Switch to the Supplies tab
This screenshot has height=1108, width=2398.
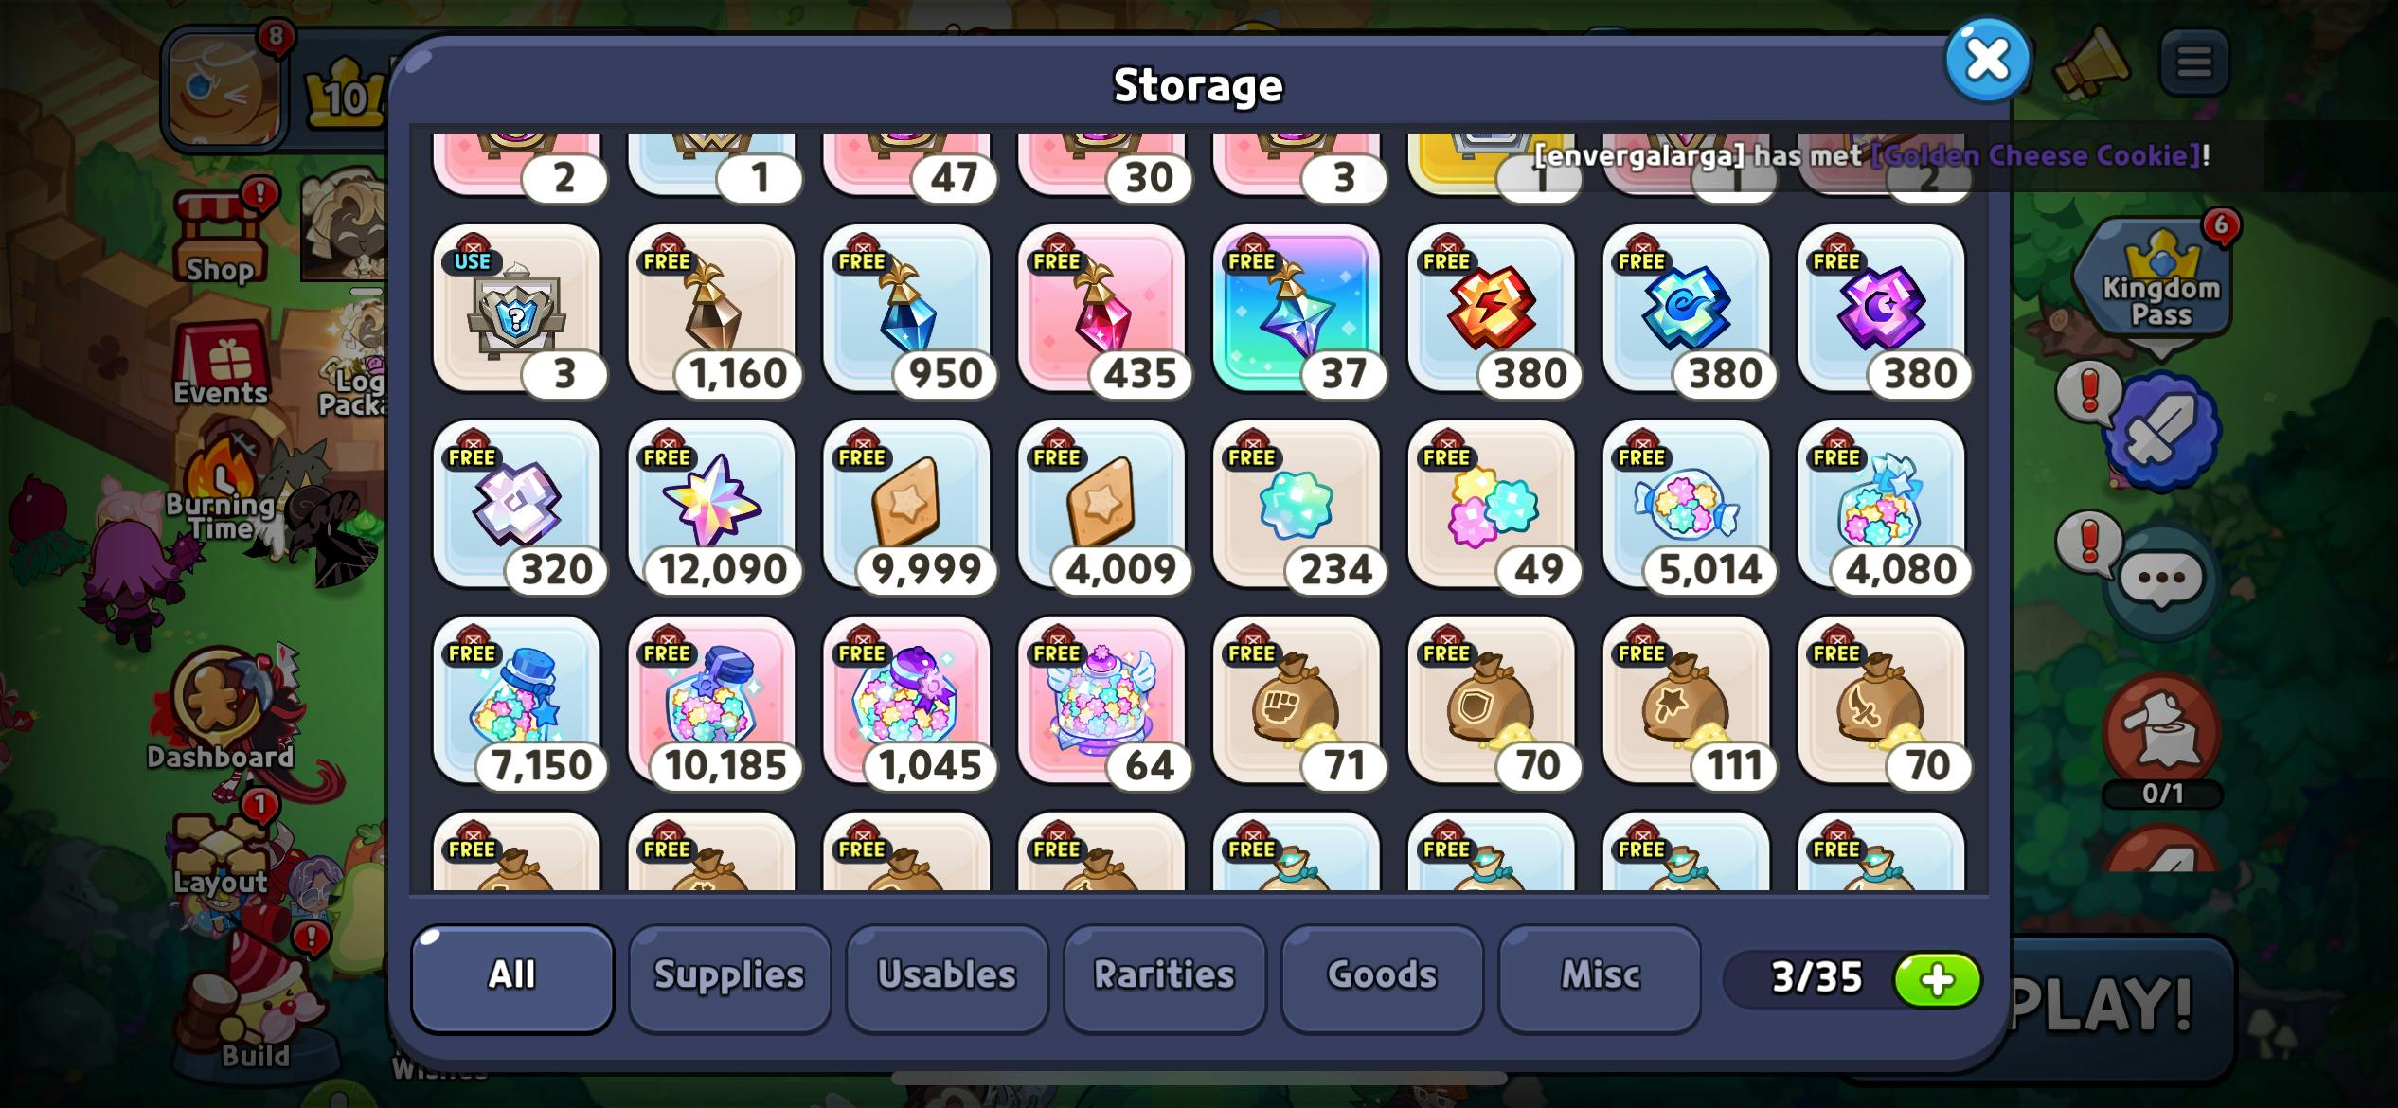click(729, 977)
